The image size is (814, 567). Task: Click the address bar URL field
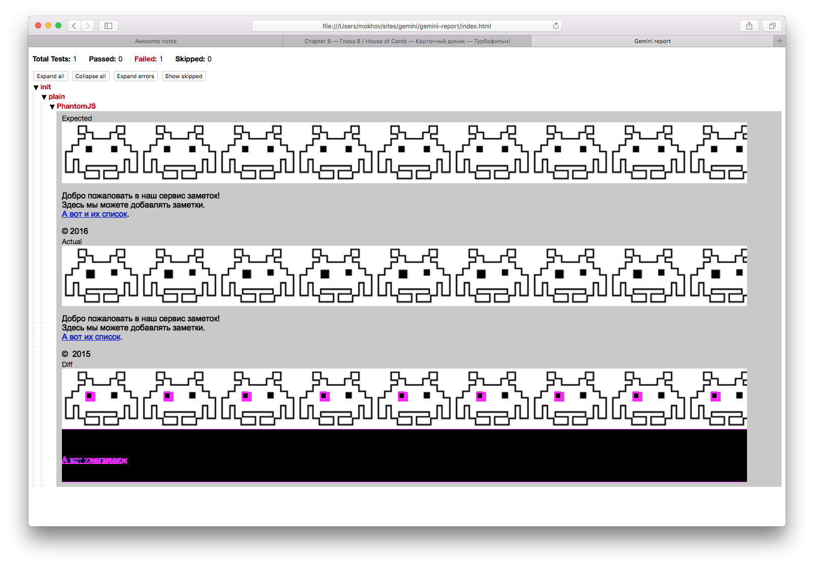(407, 26)
